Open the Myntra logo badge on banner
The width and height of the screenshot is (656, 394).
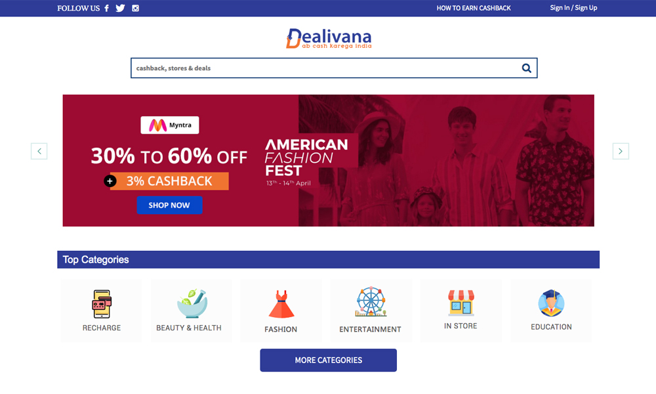pos(170,125)
